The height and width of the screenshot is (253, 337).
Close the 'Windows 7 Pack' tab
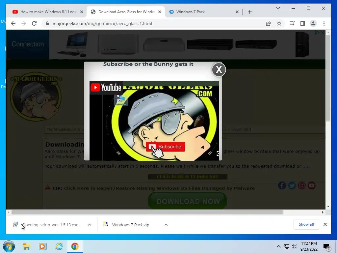237,12
